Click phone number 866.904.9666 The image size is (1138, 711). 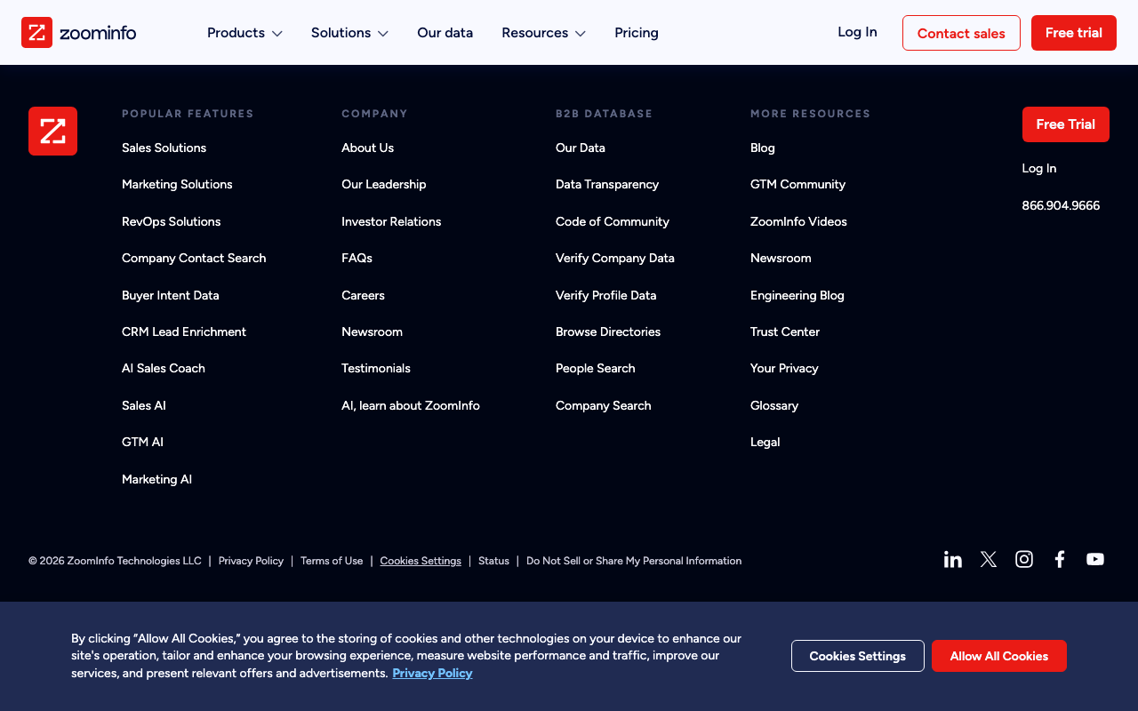coord(1061,205)
